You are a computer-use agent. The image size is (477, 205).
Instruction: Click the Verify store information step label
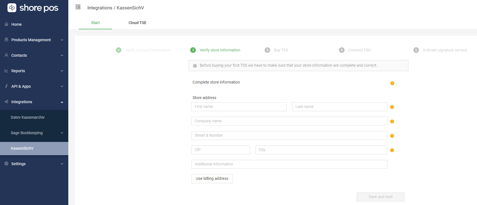click(x=220, y=50)
